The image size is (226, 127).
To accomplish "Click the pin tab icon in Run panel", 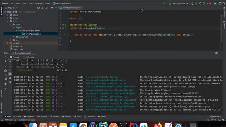I will click(6, 89).
